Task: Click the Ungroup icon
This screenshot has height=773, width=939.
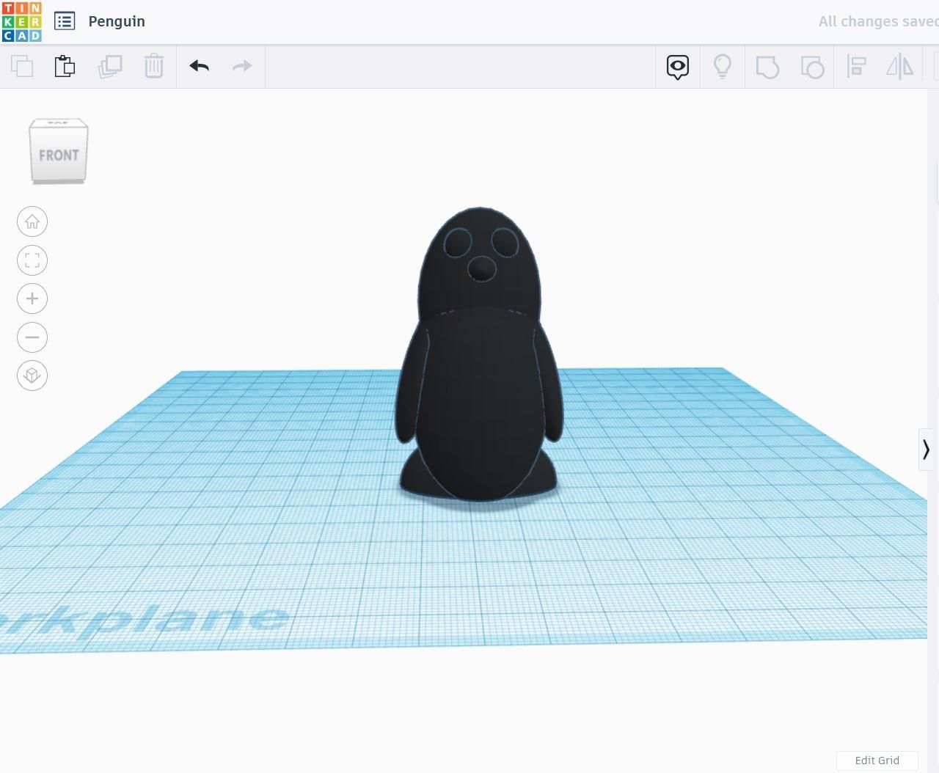Action: [x=811, y=66]
